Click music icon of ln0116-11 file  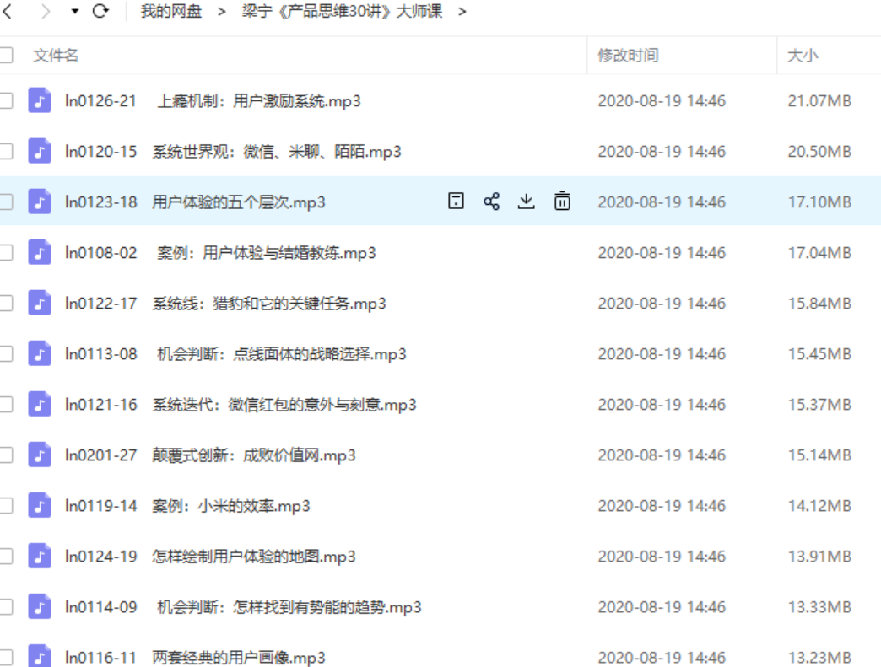click(40, 656)
